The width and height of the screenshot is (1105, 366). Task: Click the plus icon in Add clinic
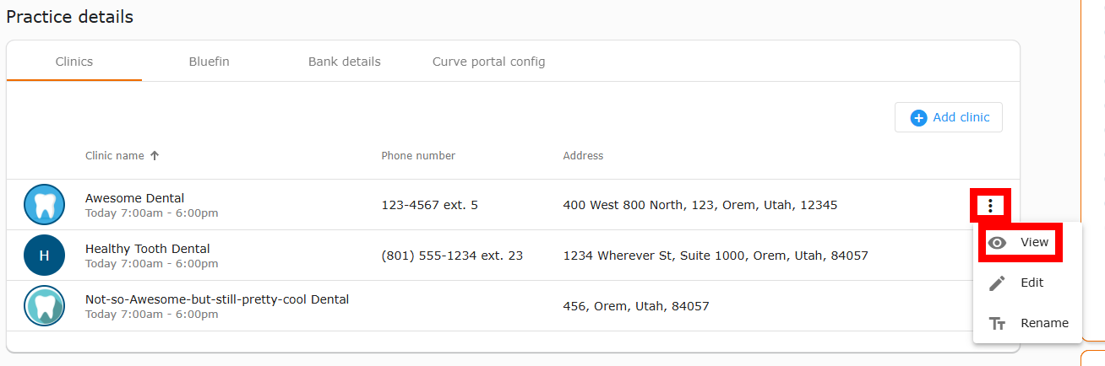918,118
